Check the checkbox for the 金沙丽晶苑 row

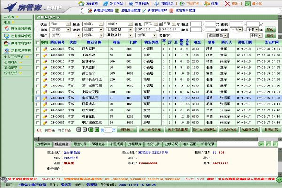[38, 97]
